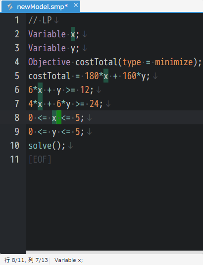Viewport: 203px width, 265px height.
Task: Close the newModel.smp tab
Action: coord(76,5)
